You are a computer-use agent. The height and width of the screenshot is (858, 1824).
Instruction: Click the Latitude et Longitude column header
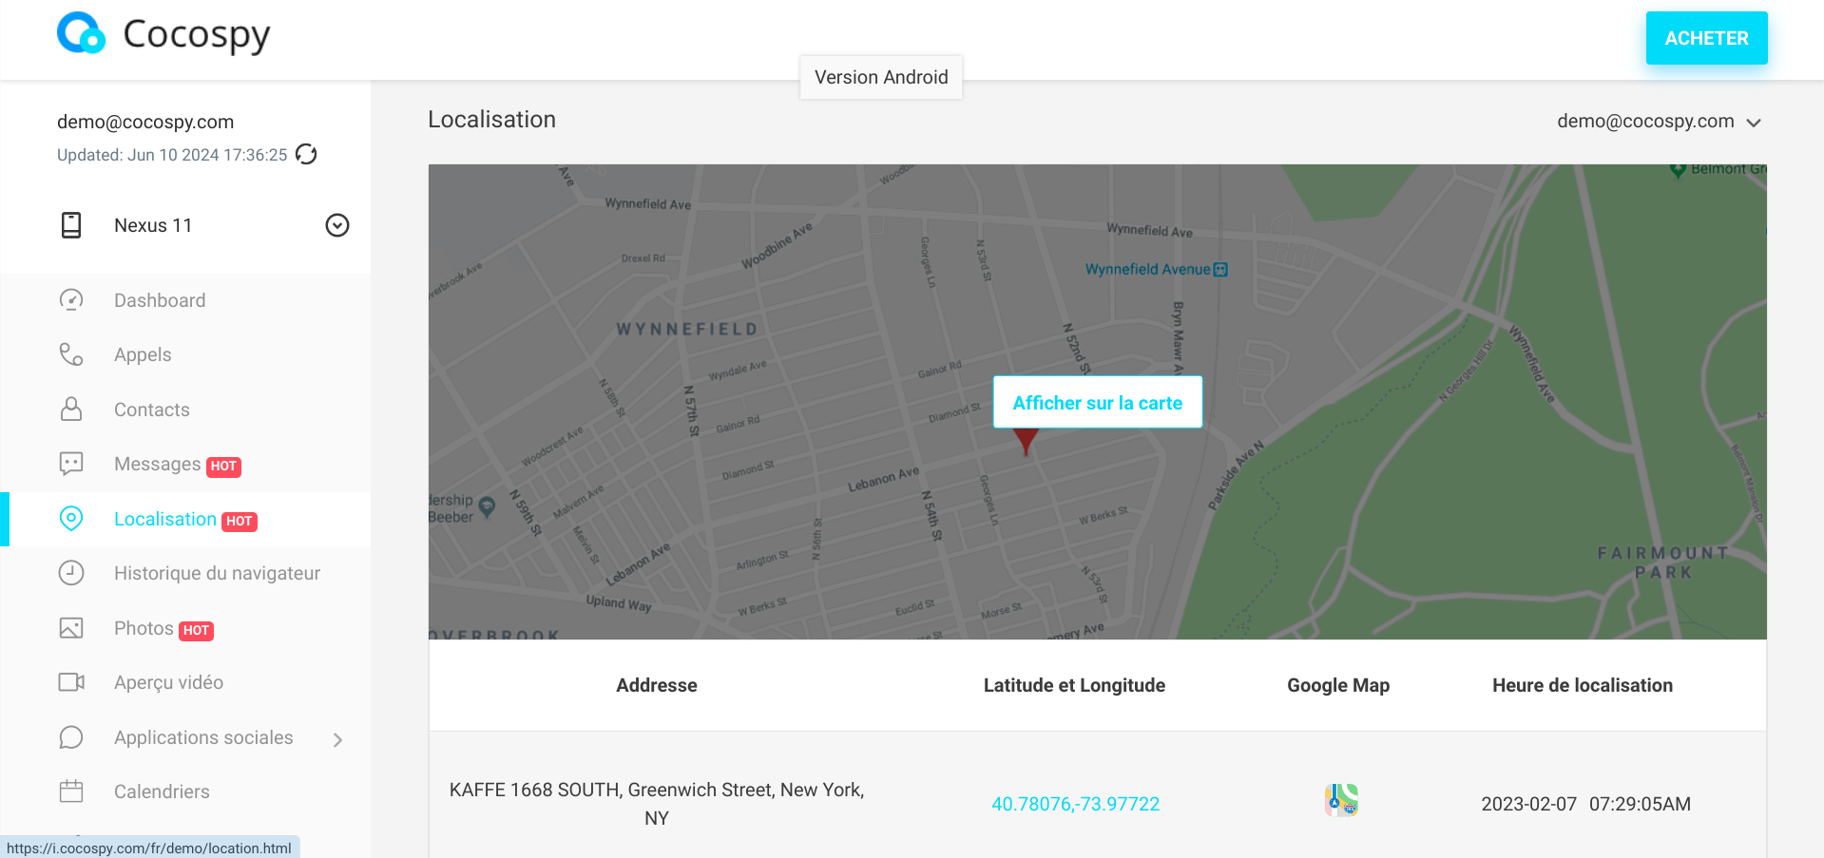pyautogui.click(x=1074, y=685)
